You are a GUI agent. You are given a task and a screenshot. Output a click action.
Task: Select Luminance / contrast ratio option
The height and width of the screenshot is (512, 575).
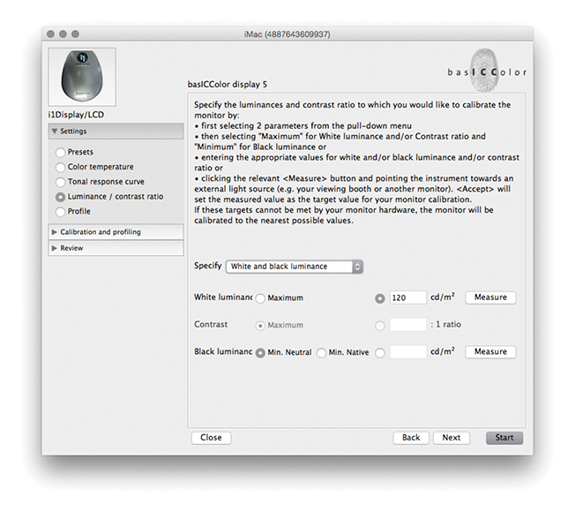click(60, 197)
